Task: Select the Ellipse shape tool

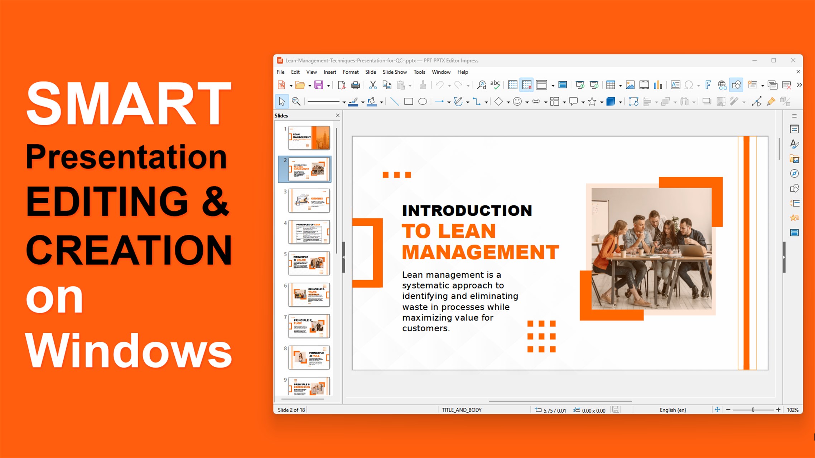Action: [423, 102]
